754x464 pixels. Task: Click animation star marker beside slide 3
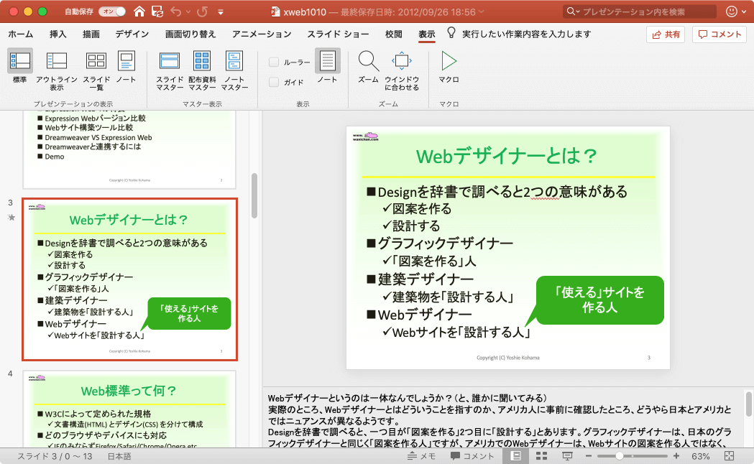(x=11, y=217)
